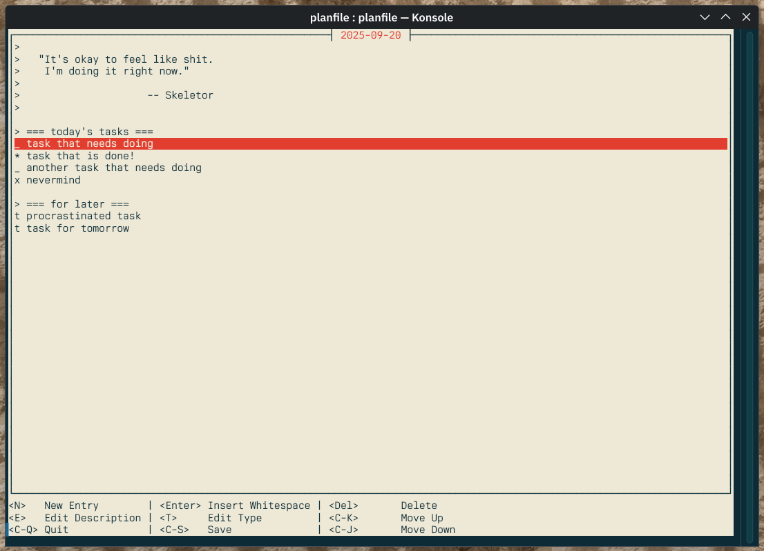Click the '=== today's tasks ===' header
The image size is (764, 551).
click(89, 132)
